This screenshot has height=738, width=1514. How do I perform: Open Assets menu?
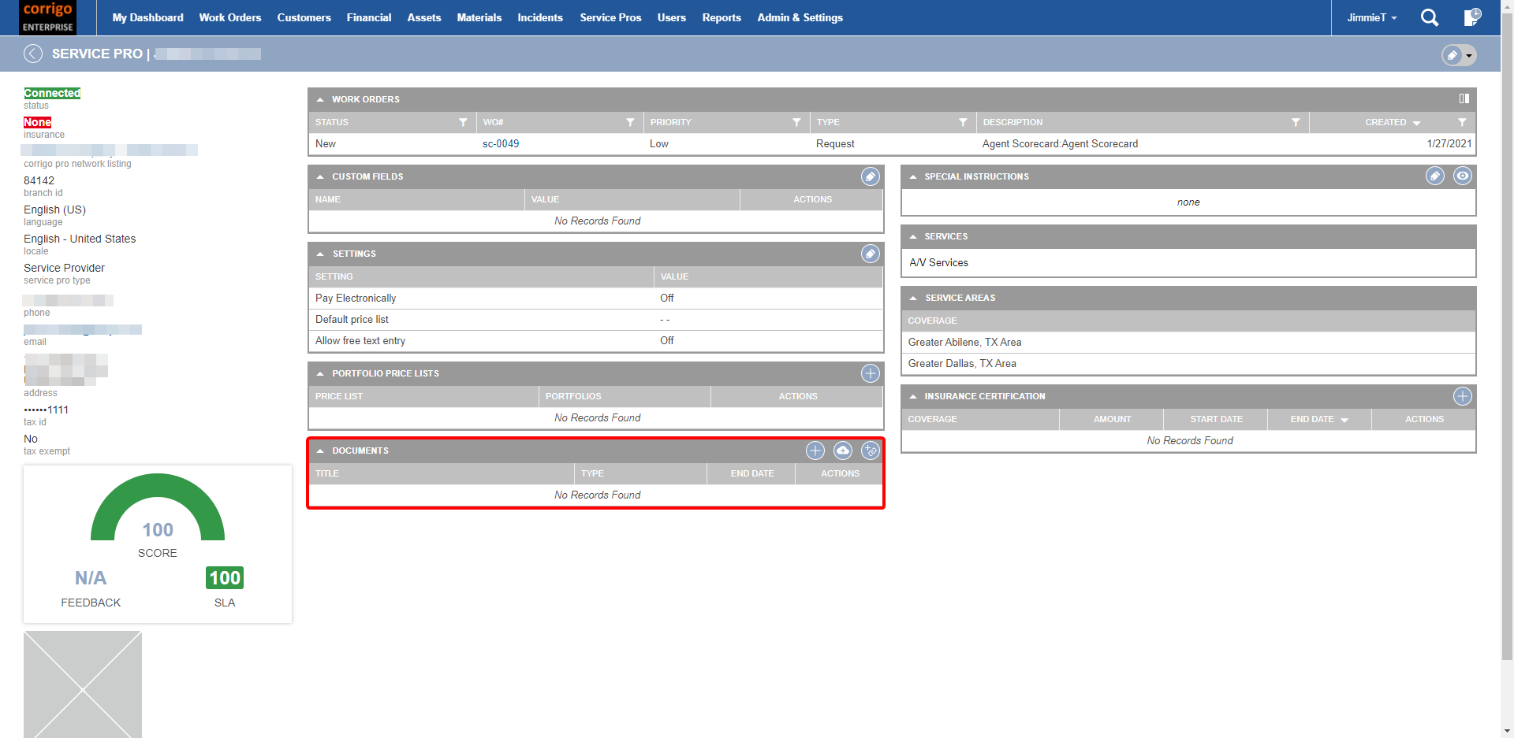(x=424, y=17)
